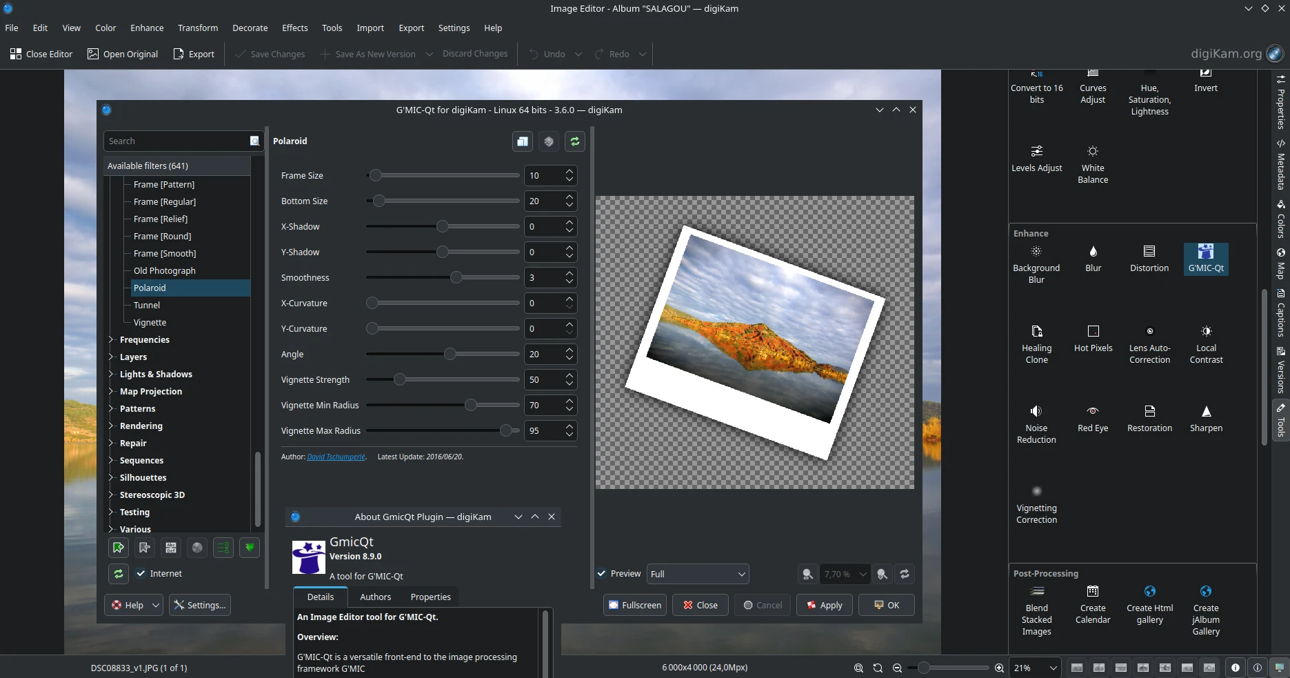
Task: Select the Healing Clone tool
Action: [1036, 343]
